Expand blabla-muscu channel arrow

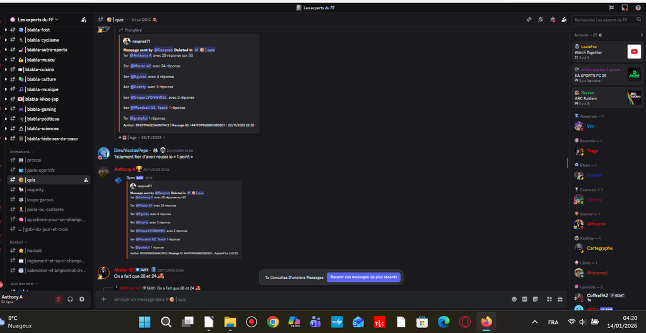click(6, 60)
